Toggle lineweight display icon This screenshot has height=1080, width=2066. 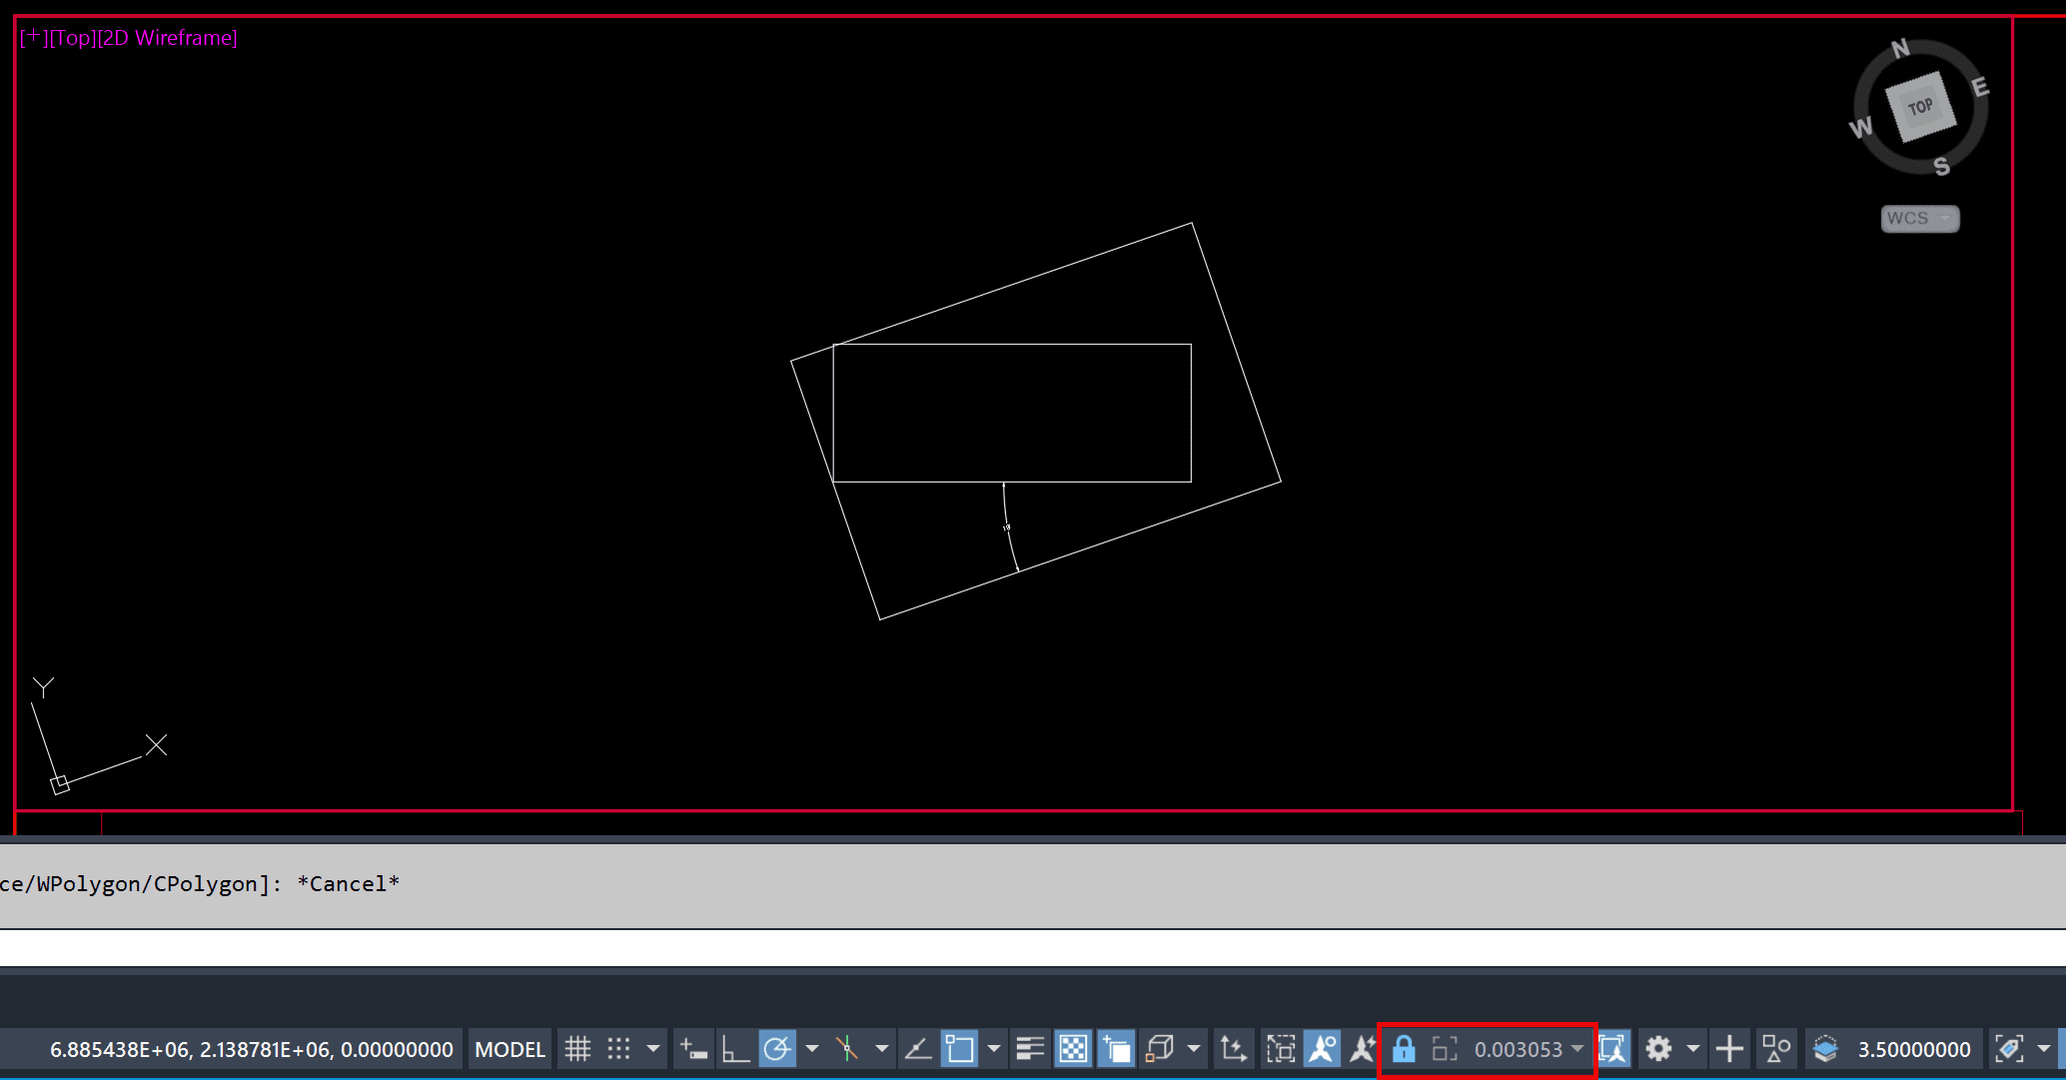tap(1030, 1049)
